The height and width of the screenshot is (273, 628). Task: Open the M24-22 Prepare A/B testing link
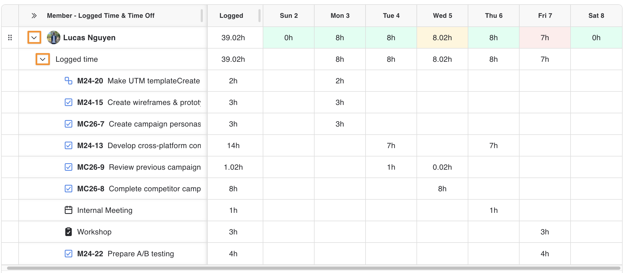125,254
